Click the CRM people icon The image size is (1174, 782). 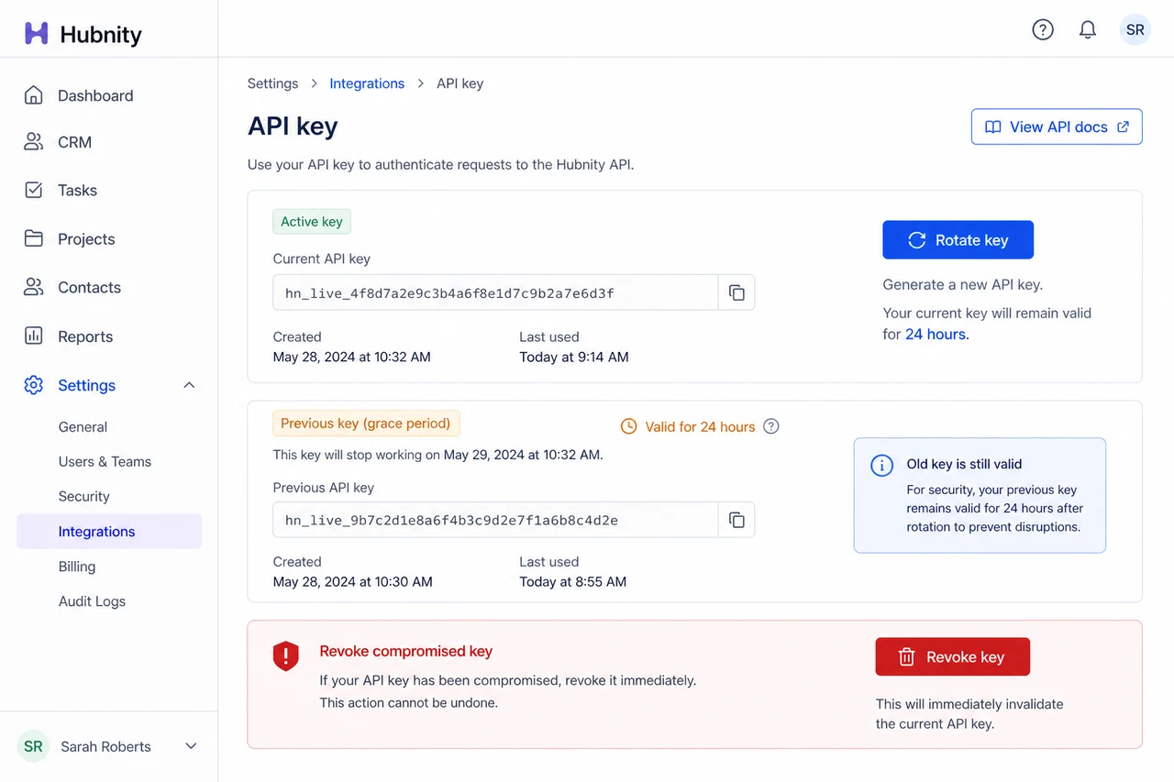34,142
